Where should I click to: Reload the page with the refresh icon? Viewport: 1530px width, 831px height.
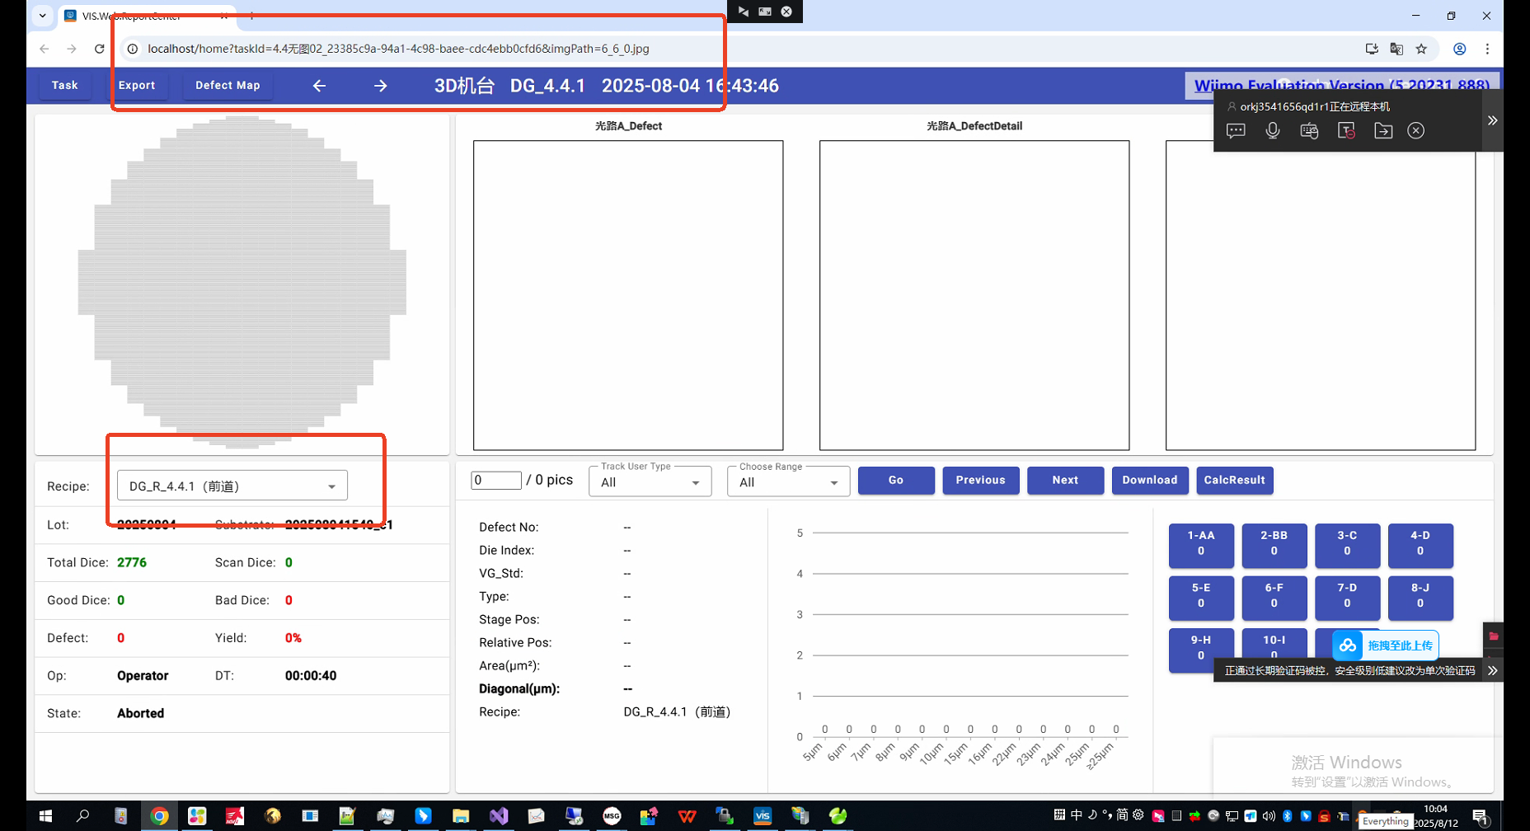point(100,49)
